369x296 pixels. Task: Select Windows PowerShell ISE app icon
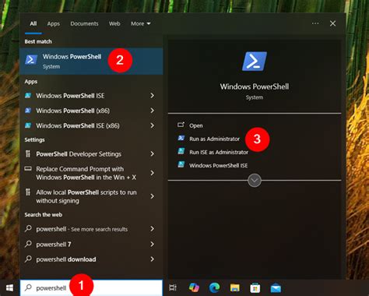click(x=28, y=96)
